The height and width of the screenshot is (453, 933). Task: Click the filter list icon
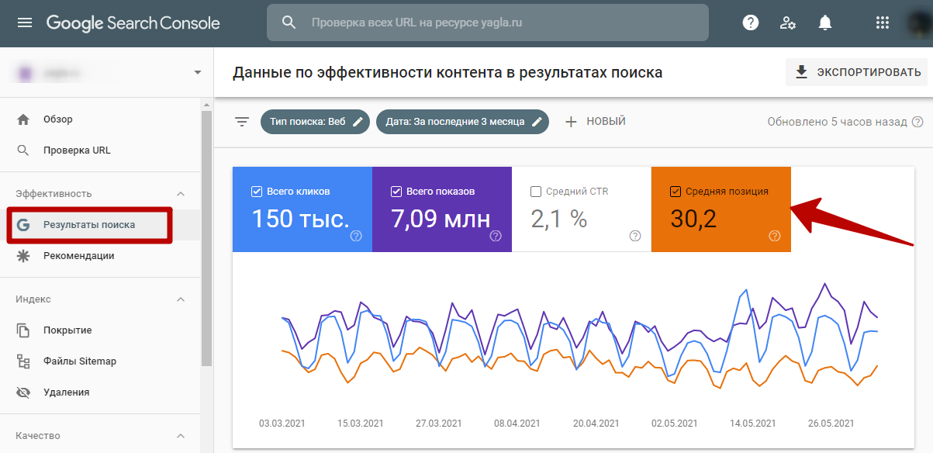tap(242, 122)
